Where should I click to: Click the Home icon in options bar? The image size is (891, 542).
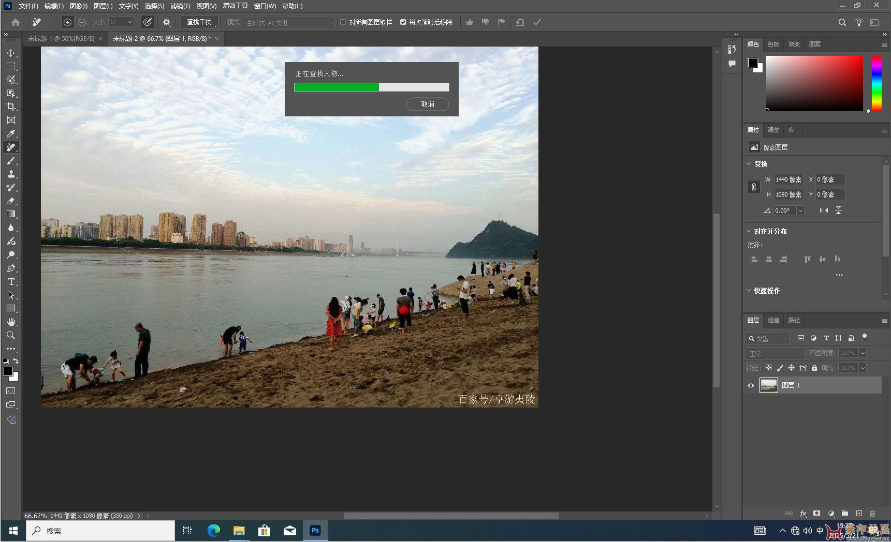[x=16, y=22]
